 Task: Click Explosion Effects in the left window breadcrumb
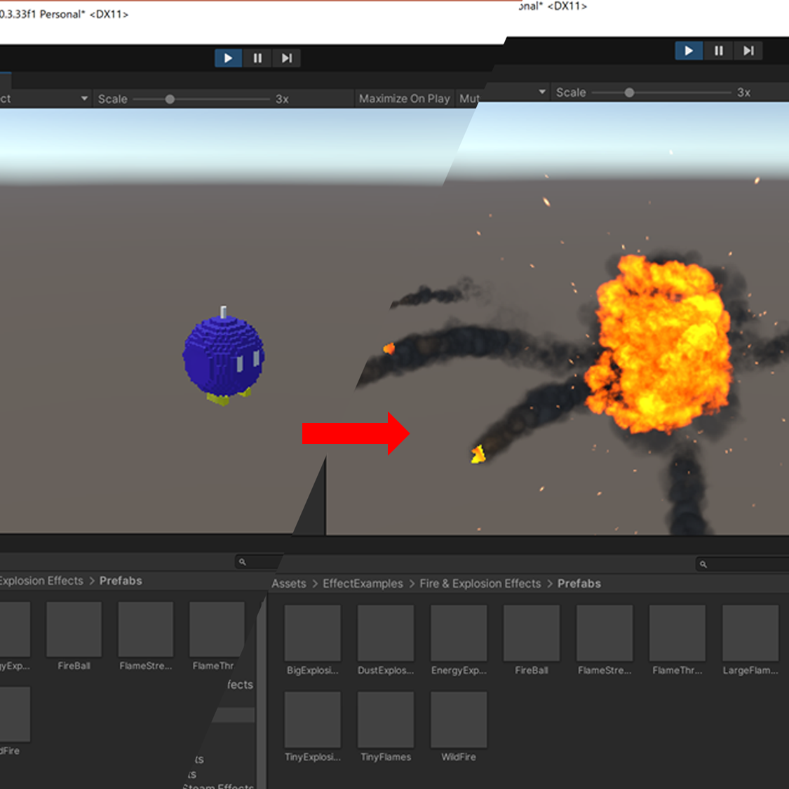(x=41, y=581)
